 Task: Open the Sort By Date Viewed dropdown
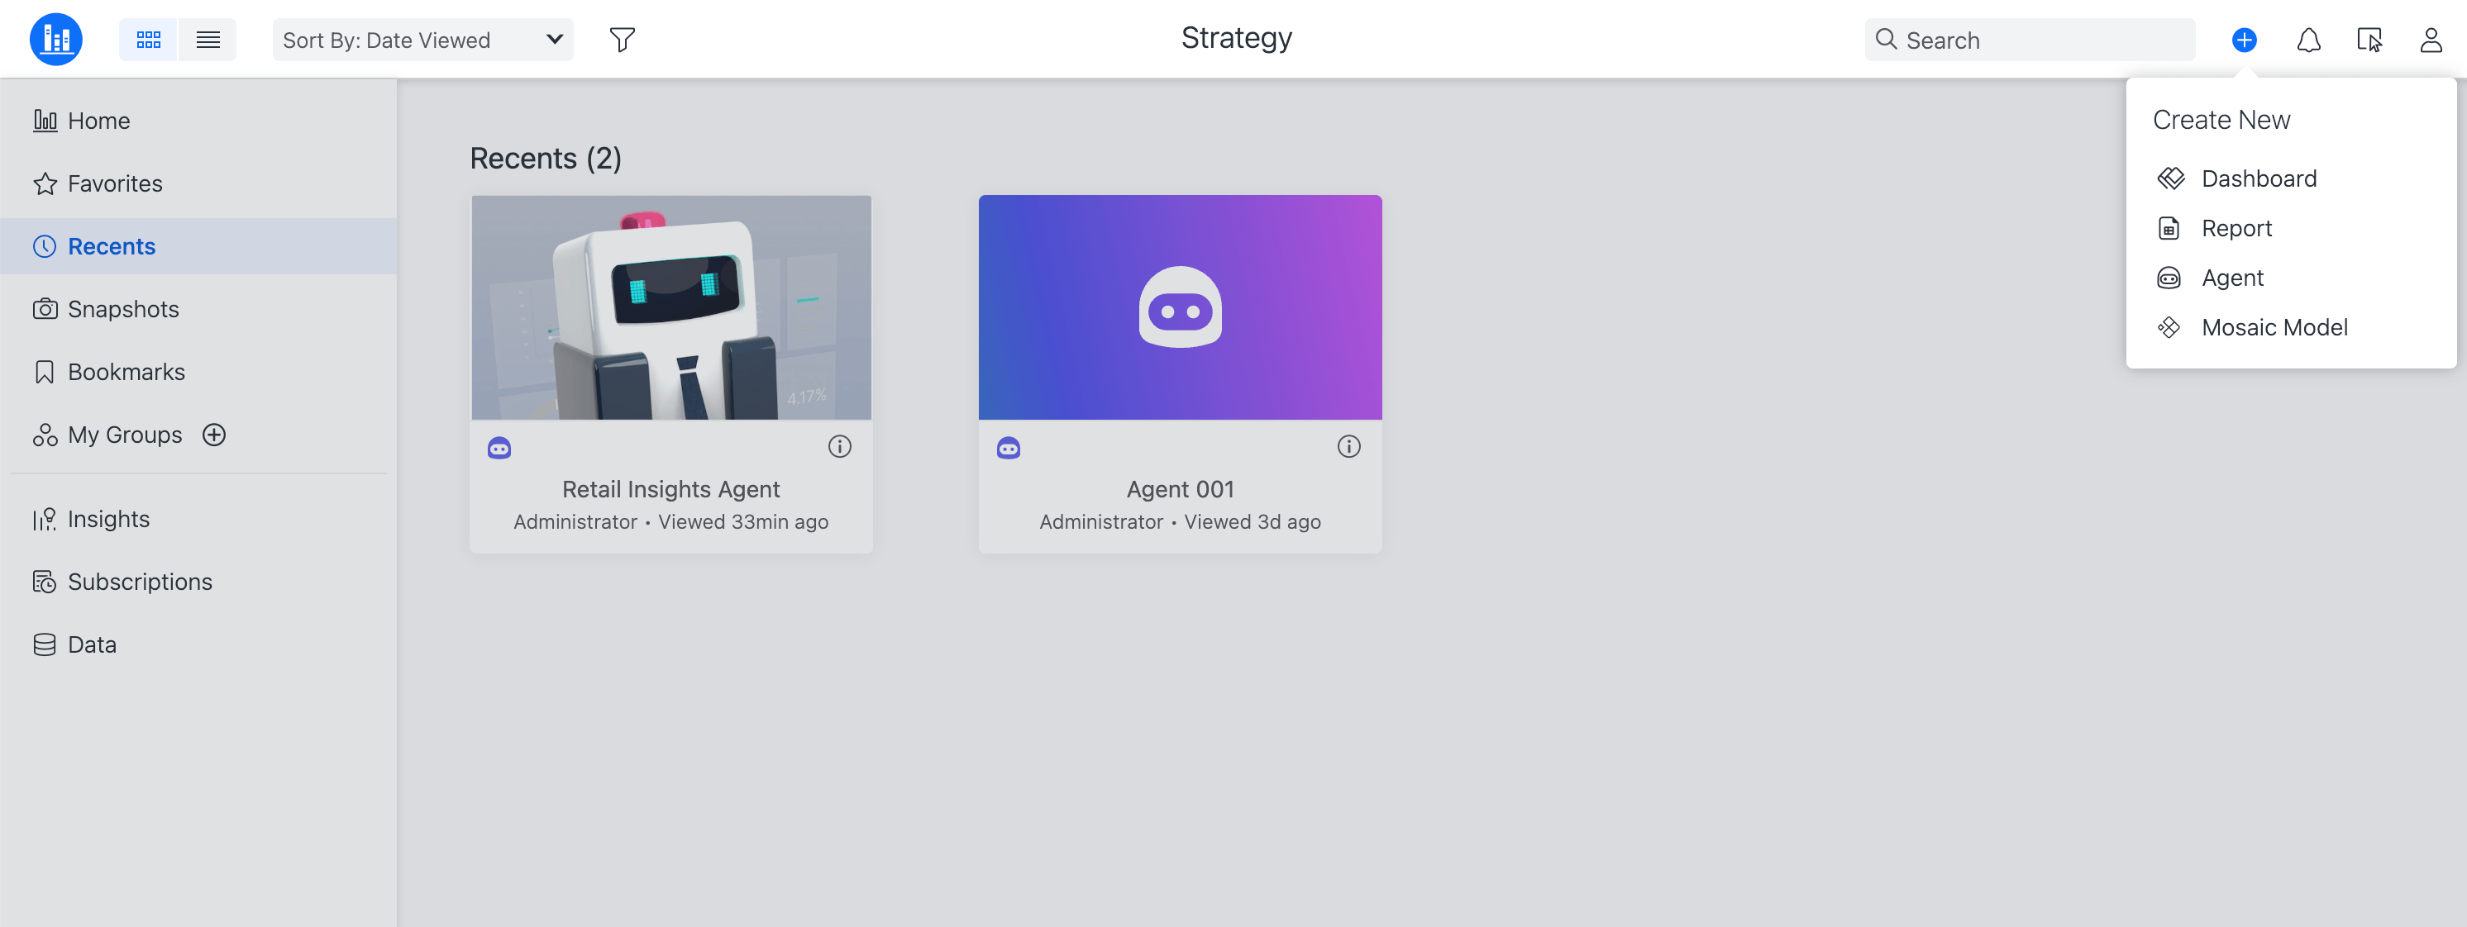click(422, 39)
